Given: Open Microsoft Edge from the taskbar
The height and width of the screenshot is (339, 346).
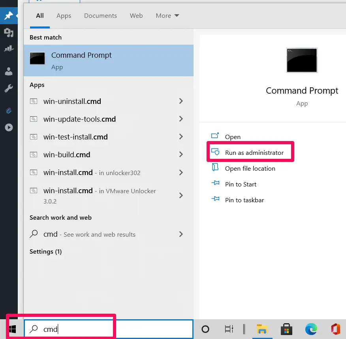Looking at the screenshot, I should click(311, 329).
